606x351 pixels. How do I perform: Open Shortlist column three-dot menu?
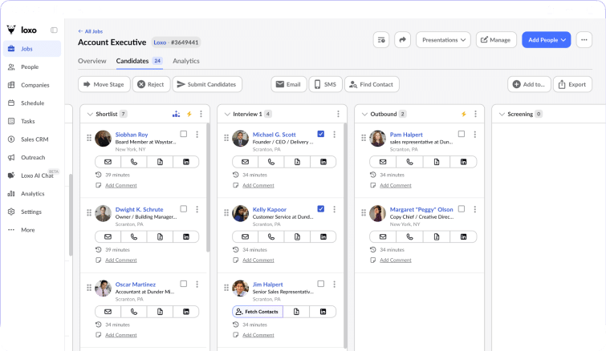[x=201, y=114]
